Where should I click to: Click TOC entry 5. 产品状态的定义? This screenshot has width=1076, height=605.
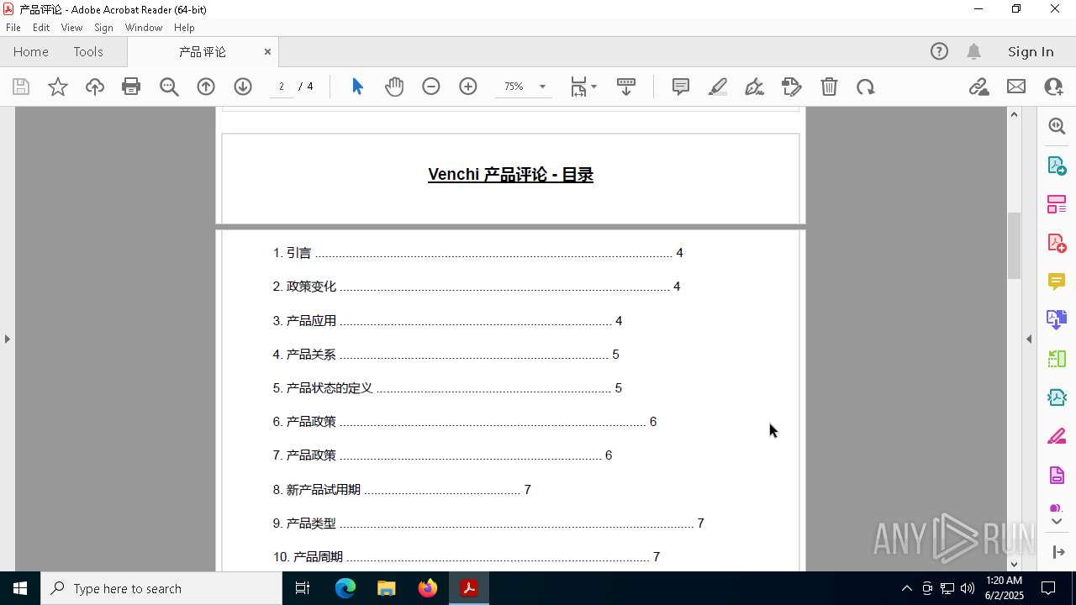pyautogui.click(x=447, y=388)
